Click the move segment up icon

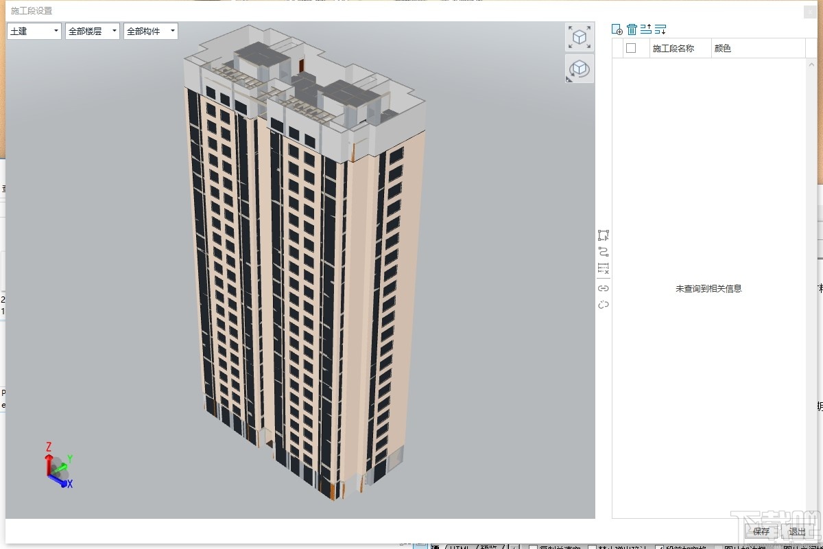[x=645, y=30]
